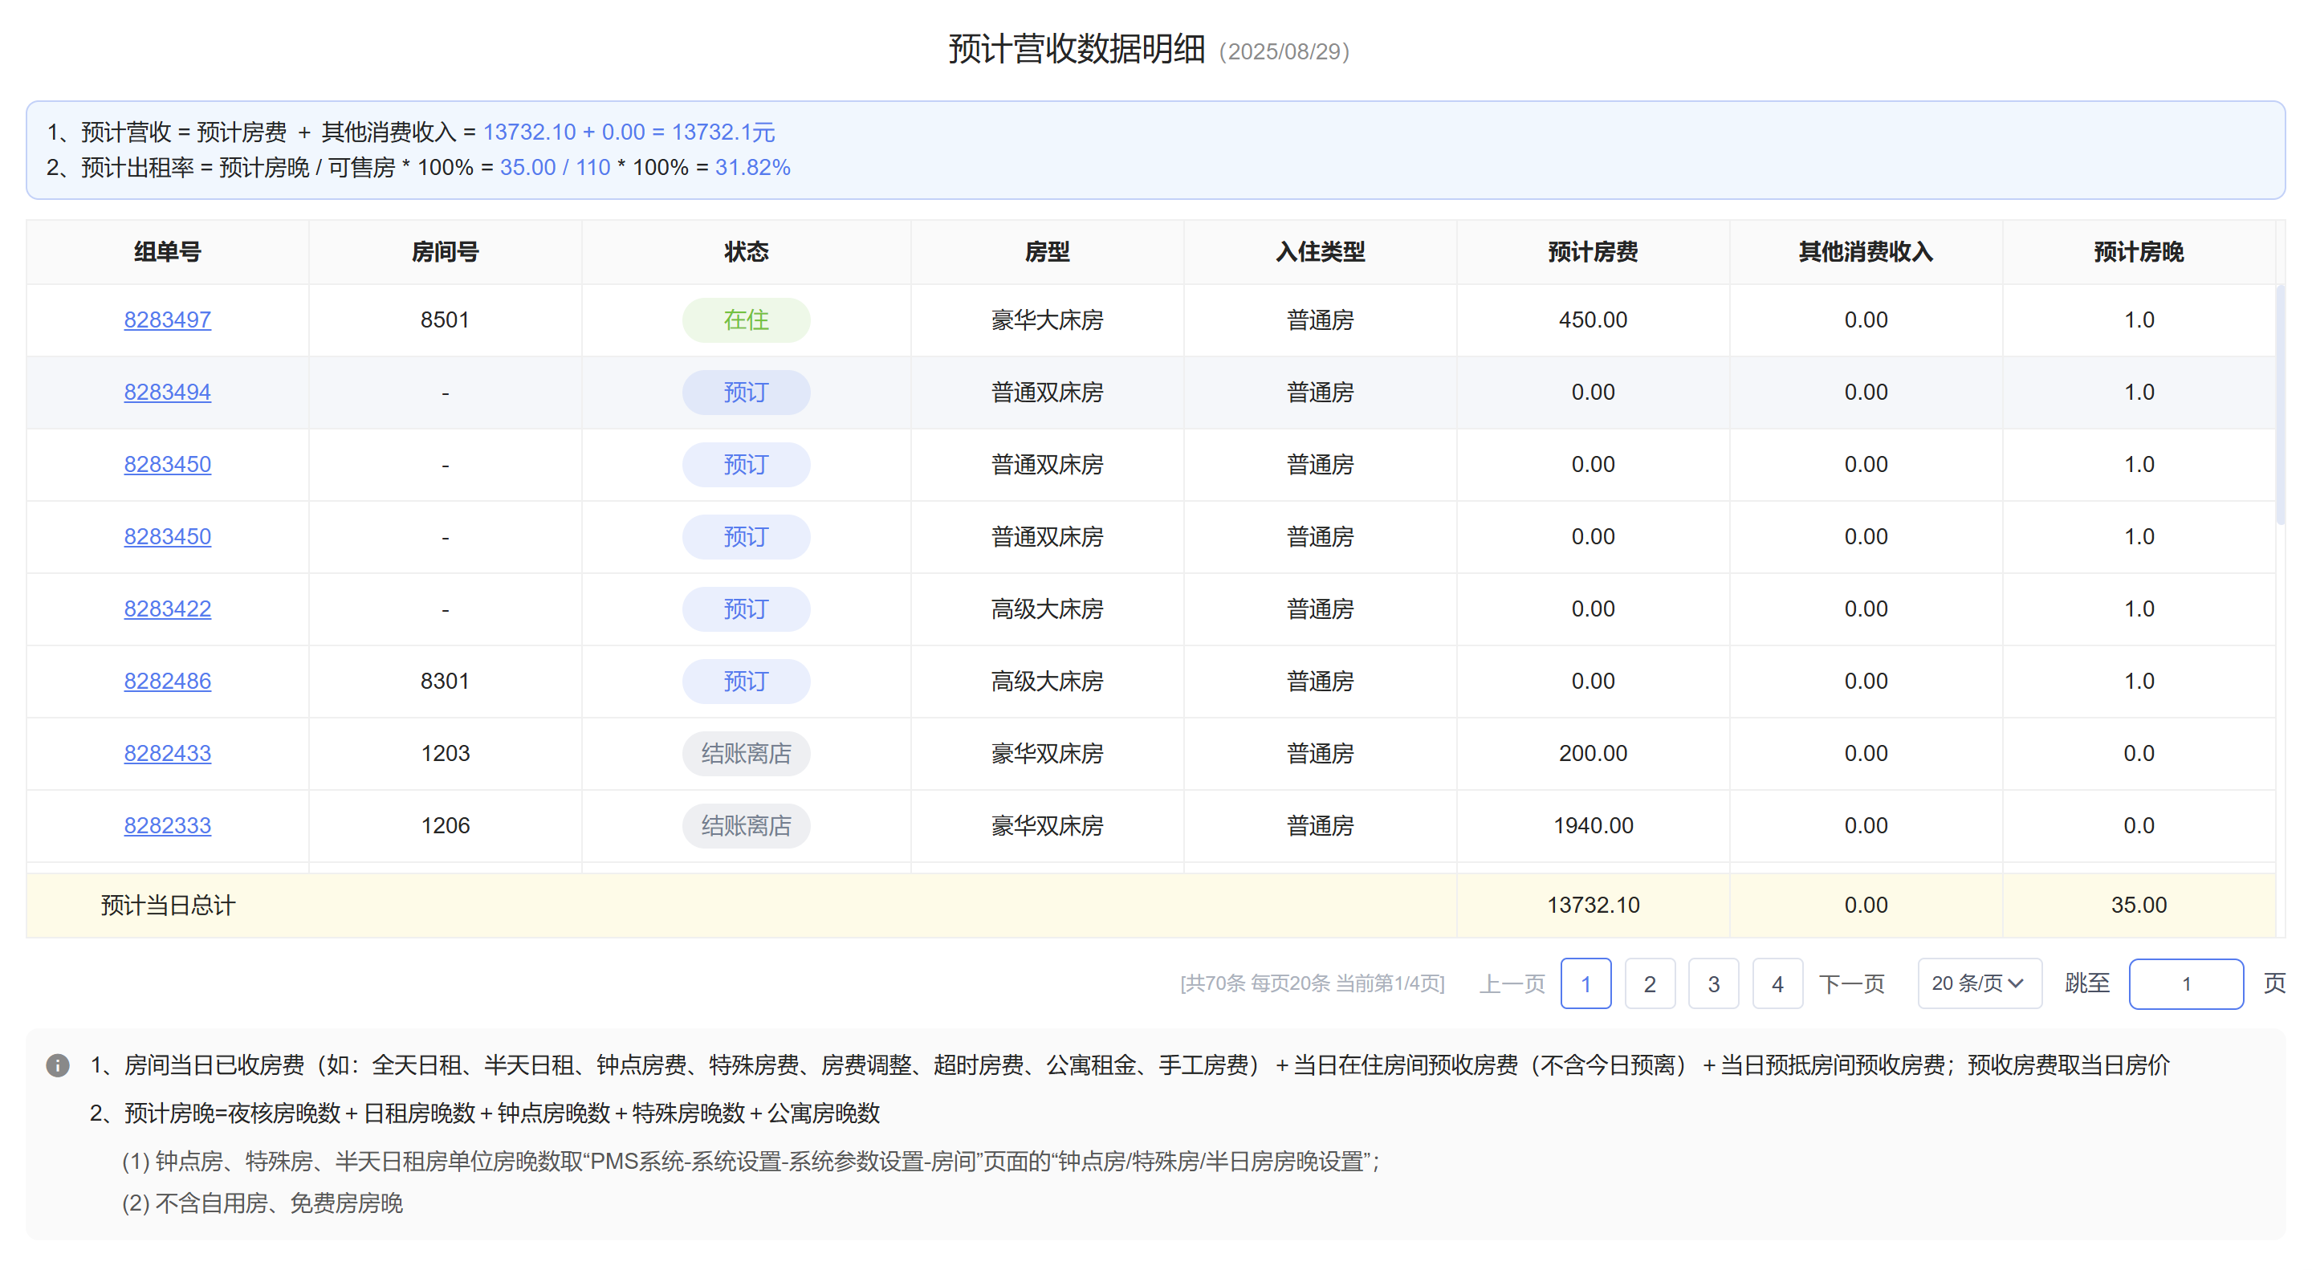Screen dimensions: 2312x1270
Task: Go to page 2
Action: (1650, 983)
